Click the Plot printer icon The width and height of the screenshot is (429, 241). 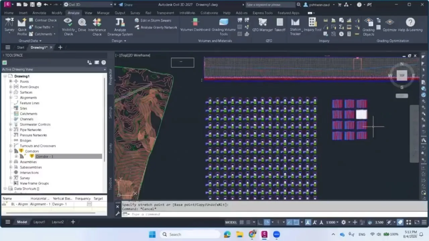tap(39, 5)
